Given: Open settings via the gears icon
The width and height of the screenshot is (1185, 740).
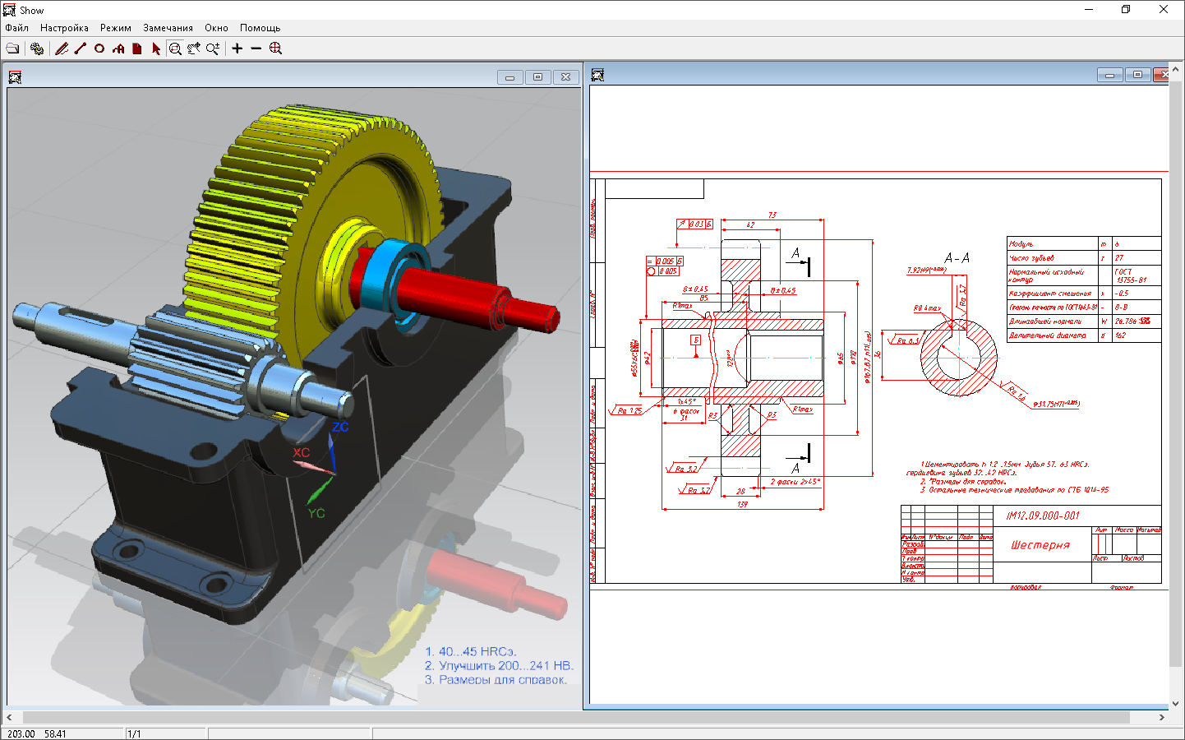Looking at the screenshot, I should 37,49.
